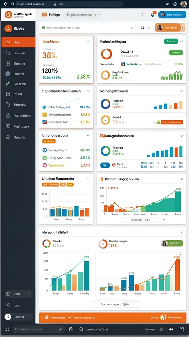Expand the chevron on the 38% card header
189x337 pixels.
pos(88,41)
